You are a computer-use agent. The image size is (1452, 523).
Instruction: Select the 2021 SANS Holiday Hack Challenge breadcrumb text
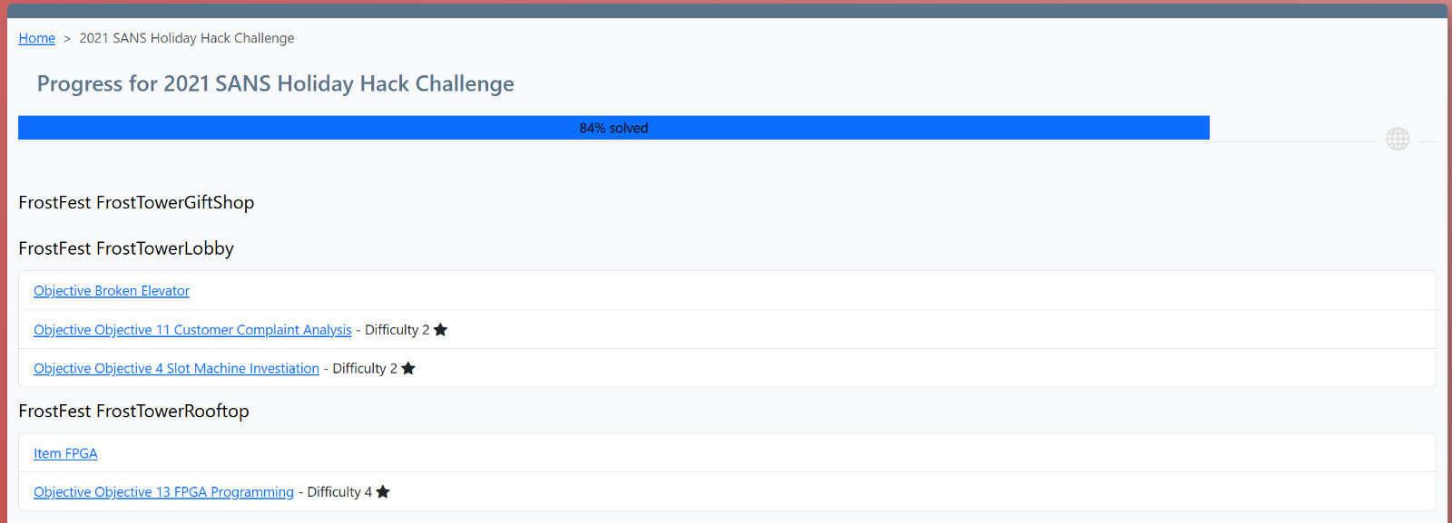[187, 38]
